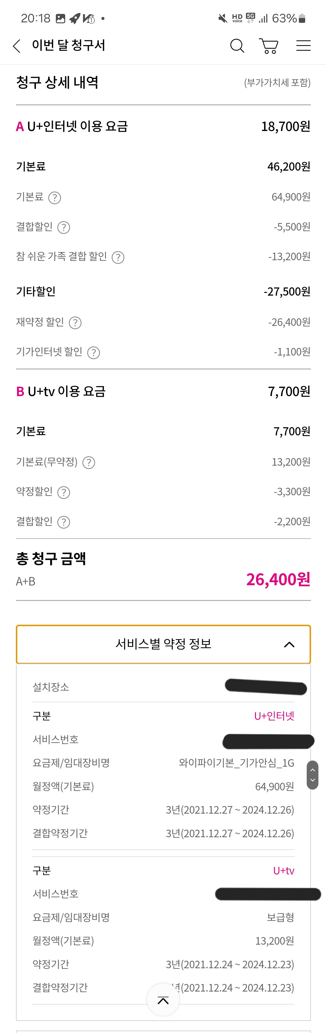The height and width of the screenshot is (1033, 326).
Task: Tap the battery indicator in status bar
Action: pyautogui.click(x=302, y=18)
